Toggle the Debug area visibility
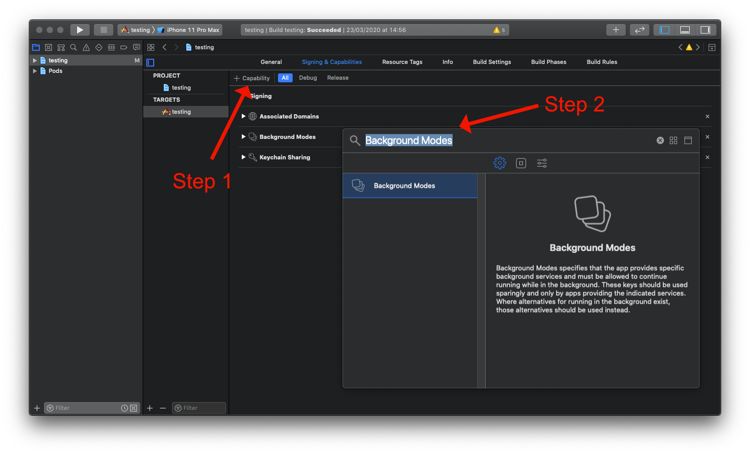This screenshot has width=750, height=454. tap(685, 30)
